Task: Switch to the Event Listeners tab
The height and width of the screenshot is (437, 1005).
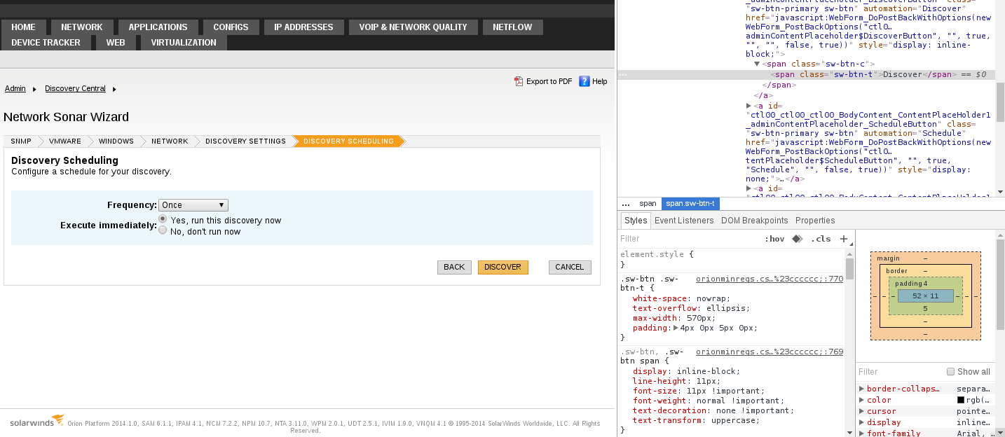Action: [x=684, y=221]
